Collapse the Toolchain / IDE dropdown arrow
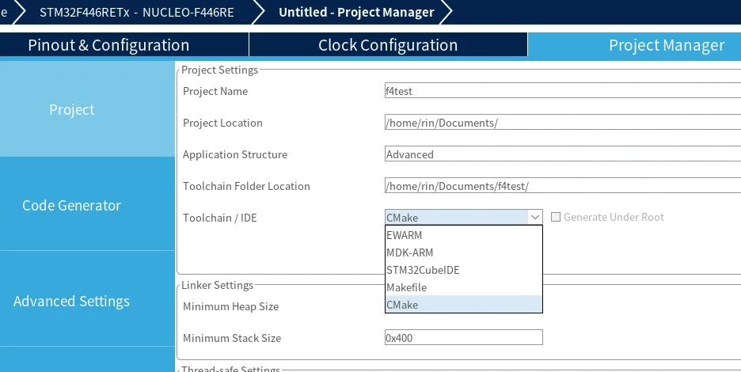This screenshot has height=372, width=741. pyautogui.click(x=535, y=217)
